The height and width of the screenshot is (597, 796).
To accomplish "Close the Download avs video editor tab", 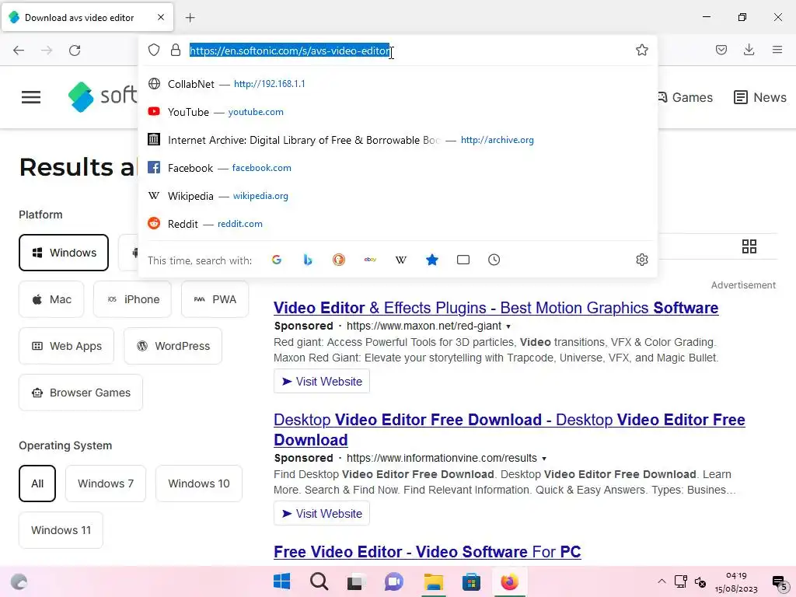I will [x=161, y=17].
